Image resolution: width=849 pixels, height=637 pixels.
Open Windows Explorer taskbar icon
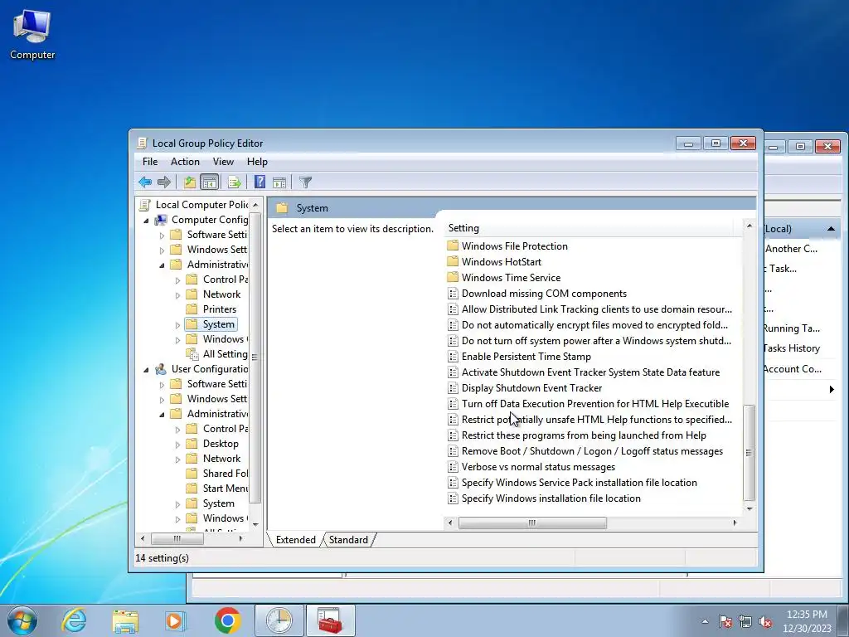(x=125, y=620)
